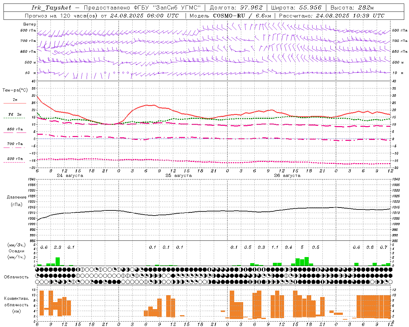Click the '700 гПа' temperature legend line sample
The width and height of the screenshot is (409, 327).
[x=14, y=147]
